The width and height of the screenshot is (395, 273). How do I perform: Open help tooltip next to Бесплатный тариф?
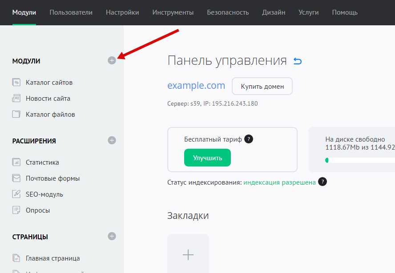[249, 139]
